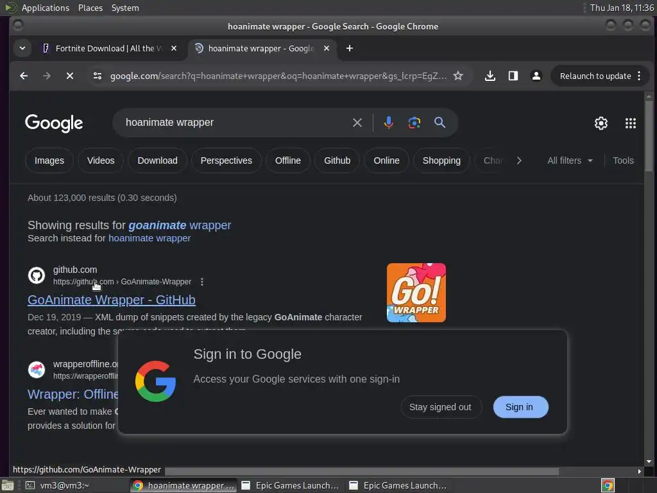
Task: Filter results by Images
Action: [49, 160]
